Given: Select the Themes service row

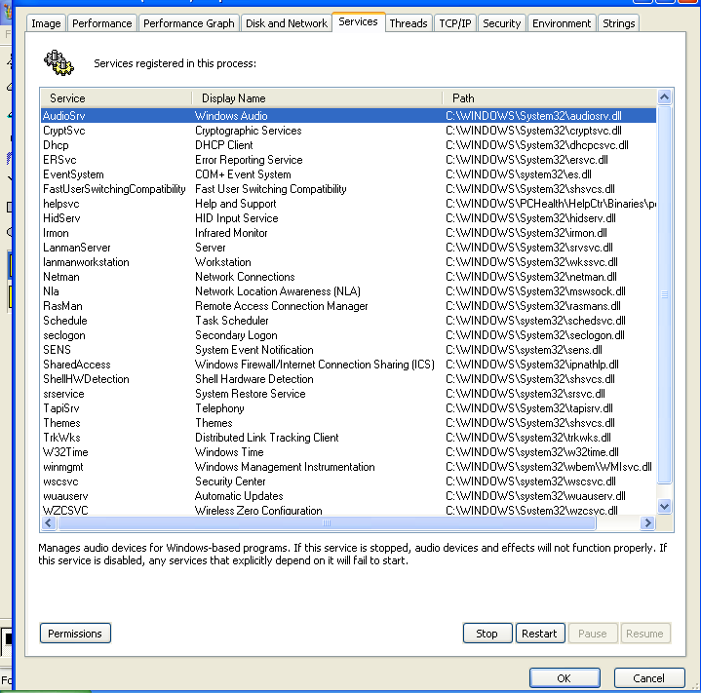Looking at the screenshot, I should [348, 423].
